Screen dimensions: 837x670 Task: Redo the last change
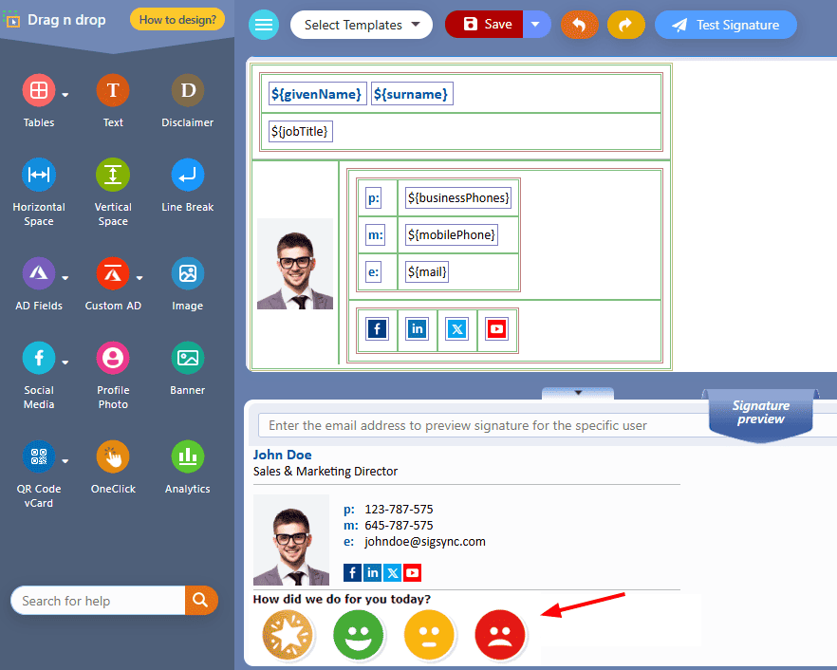coord(626,25)
